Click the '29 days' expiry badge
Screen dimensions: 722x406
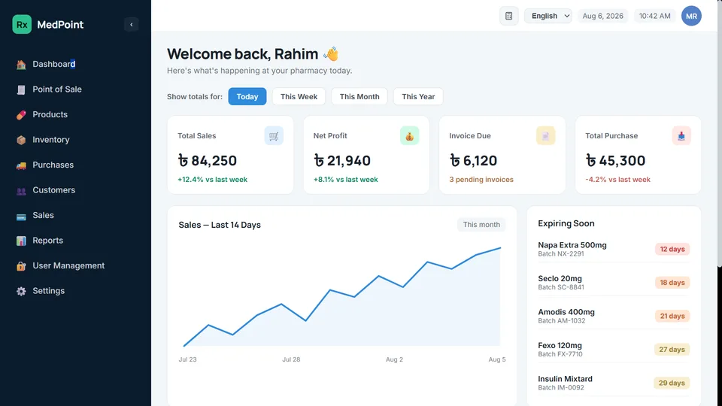(x=672, y=383)
